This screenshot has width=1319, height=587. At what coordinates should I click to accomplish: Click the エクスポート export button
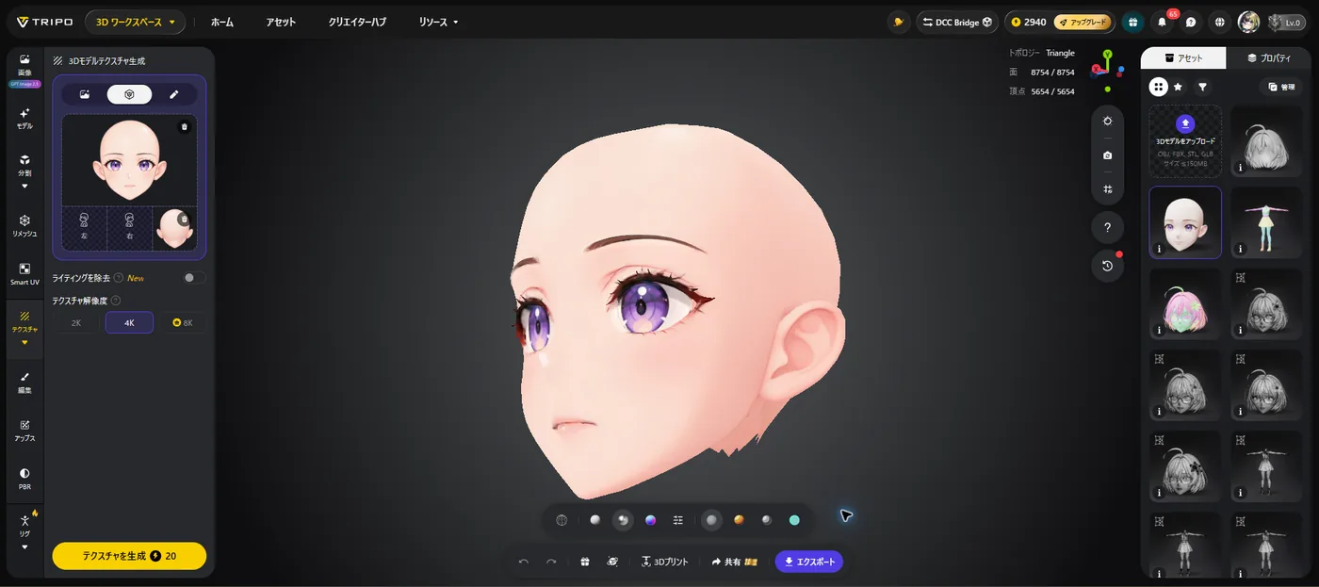[808, 562]
